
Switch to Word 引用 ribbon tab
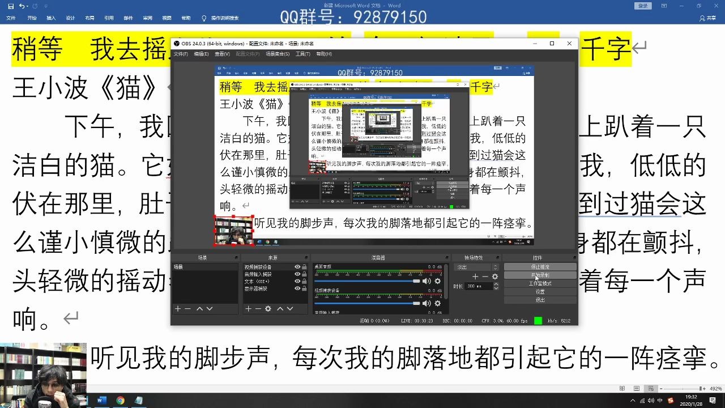click(x=109, y=18)
